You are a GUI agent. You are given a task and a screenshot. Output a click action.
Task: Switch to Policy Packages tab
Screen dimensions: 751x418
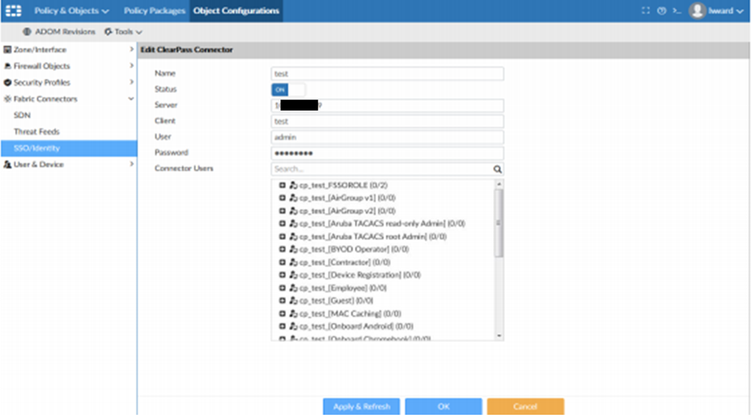(154, 11)
